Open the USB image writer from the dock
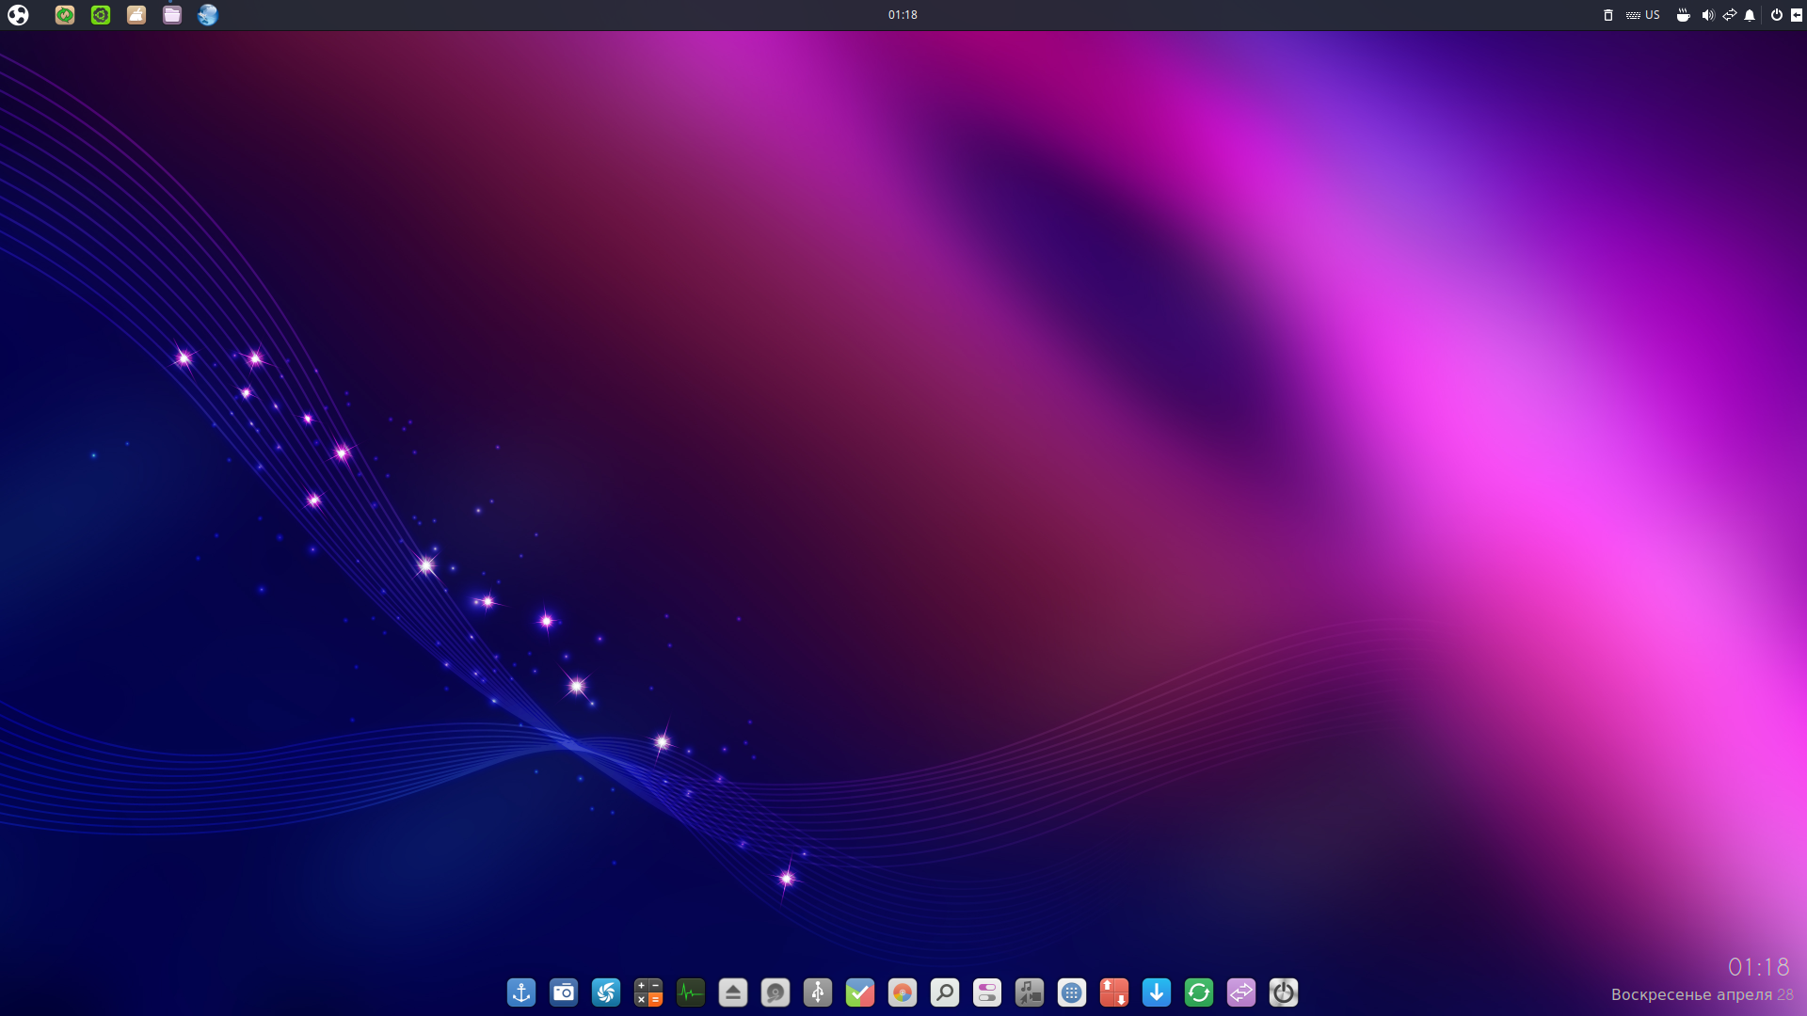Screen dimensions: 1807x1016 pyautogui.click(x=818, y=992)
